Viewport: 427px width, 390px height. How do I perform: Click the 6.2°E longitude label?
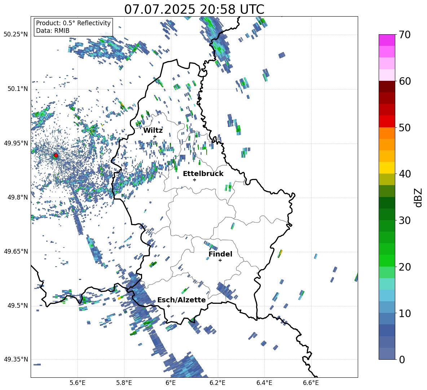(217, 383)
